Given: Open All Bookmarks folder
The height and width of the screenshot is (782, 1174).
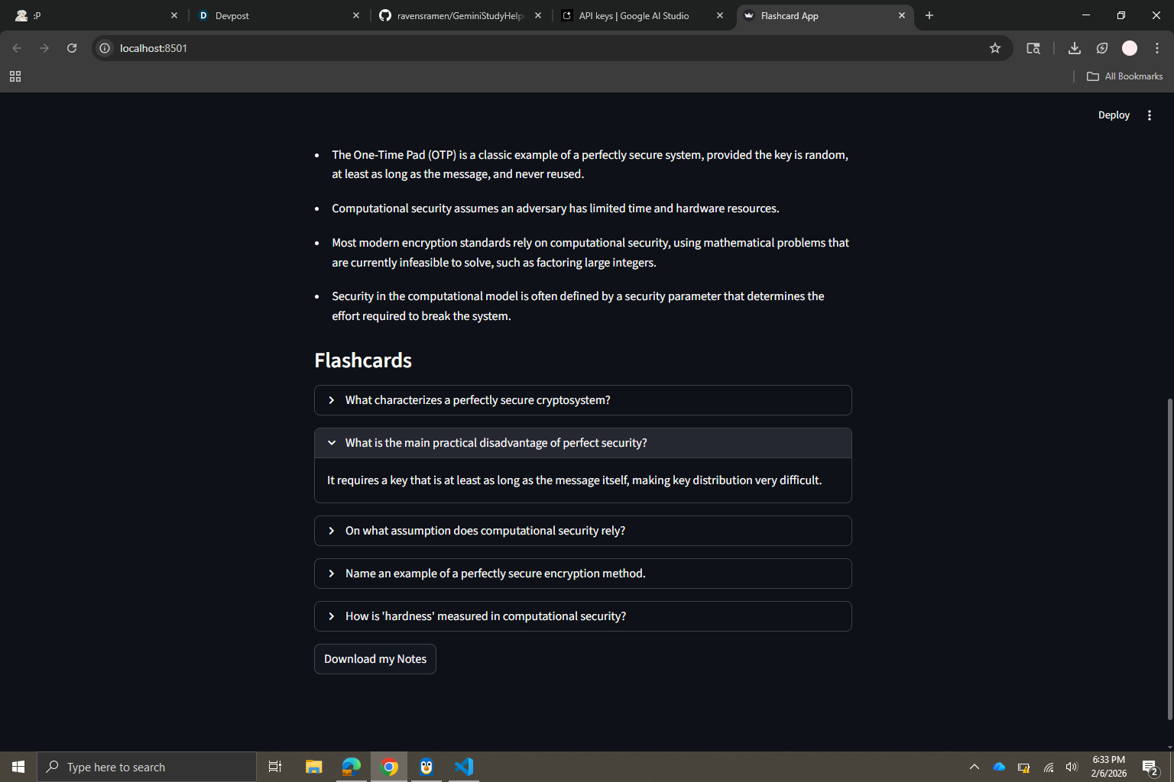Looking at the screenshot, I should point(1125,76).
